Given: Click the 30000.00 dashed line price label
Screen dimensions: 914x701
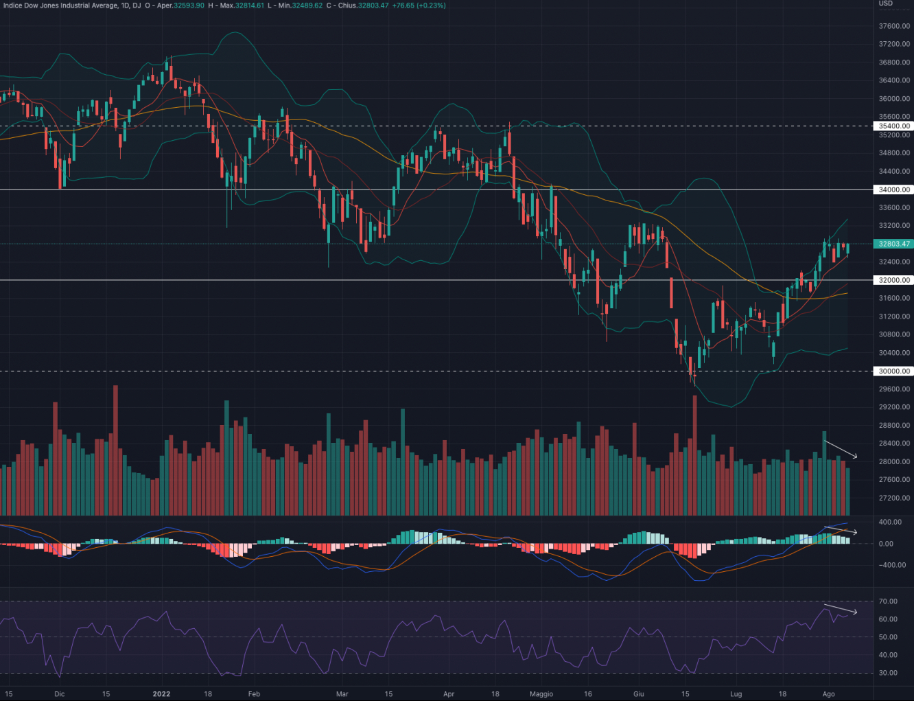Looking at the screenshot, I should coord(893,371).
